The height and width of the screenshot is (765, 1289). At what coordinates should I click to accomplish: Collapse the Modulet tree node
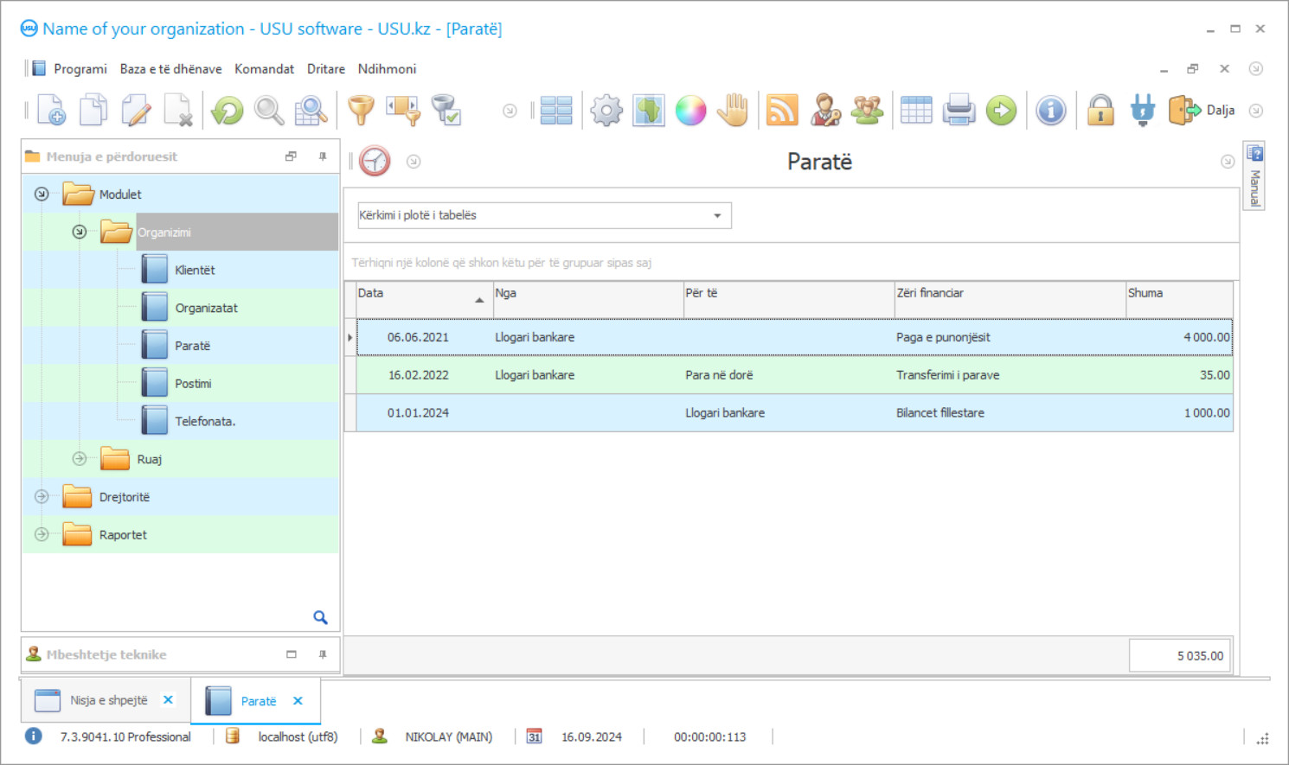pyautogui.click(x=42, y=194)
